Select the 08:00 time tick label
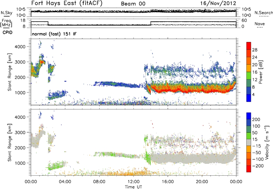The width and height of the screenshot is (273, 189). point(99,182)
